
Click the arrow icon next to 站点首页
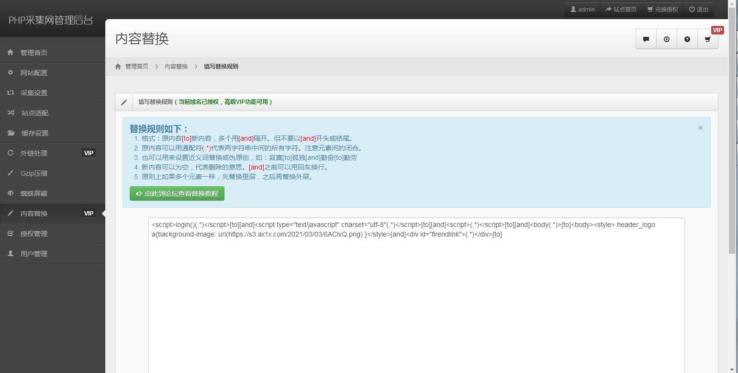[x=608, y=9]
